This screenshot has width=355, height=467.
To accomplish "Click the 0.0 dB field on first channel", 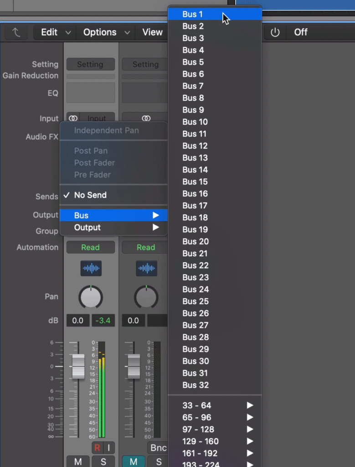I will tap(77, 321).
